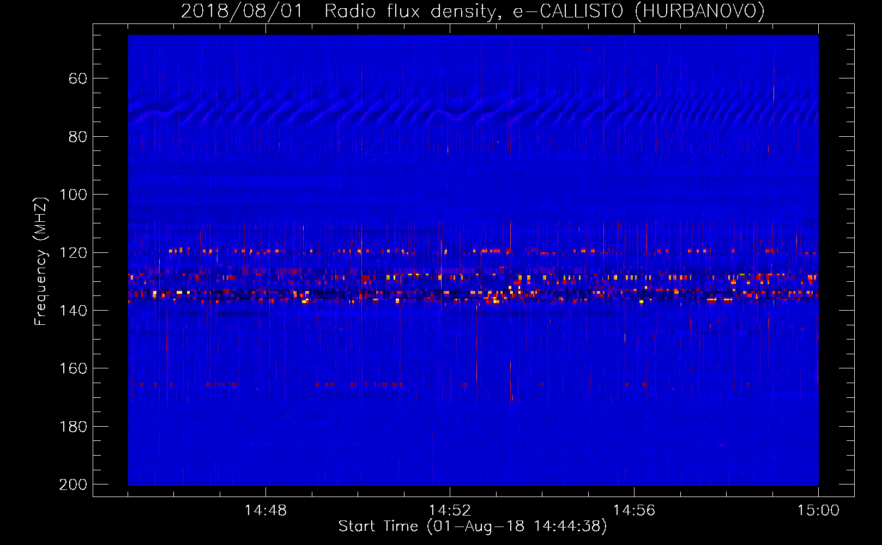The width and height of the screenshot is (882, 545).
Task: Click the 14:52 time tick label
Action: click(x=450, y=511)
